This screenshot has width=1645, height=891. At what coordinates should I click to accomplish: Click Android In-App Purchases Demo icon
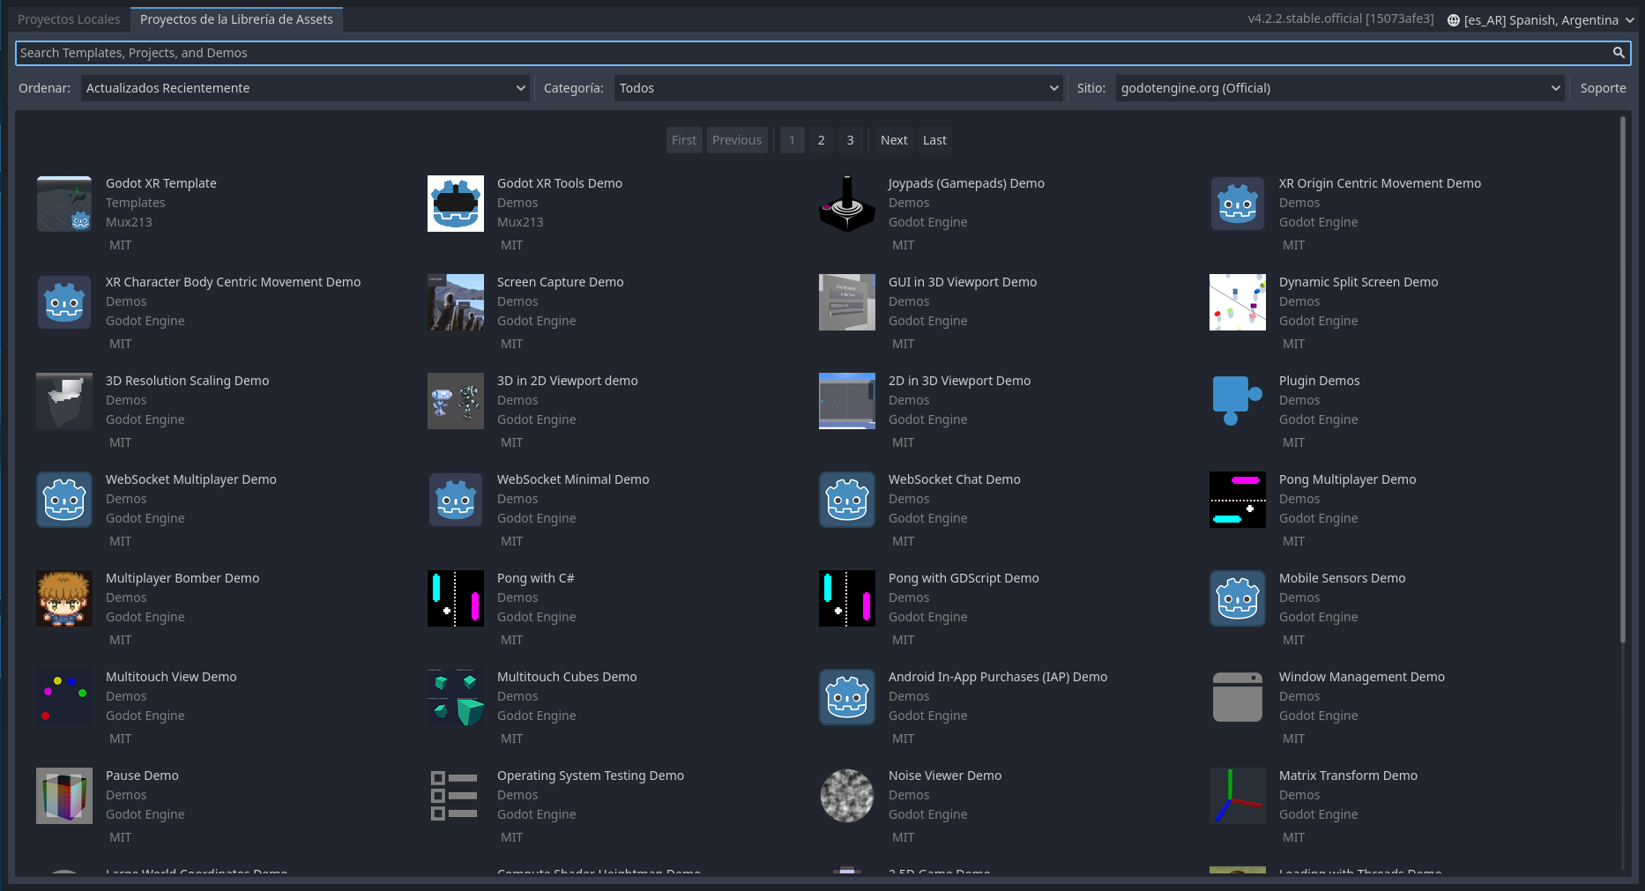pyautogui.click(x=847, y=697)
